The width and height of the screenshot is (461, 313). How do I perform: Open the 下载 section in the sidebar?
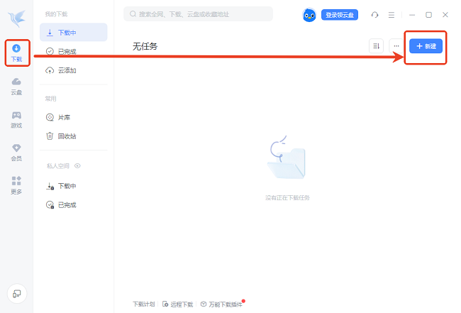17,53
